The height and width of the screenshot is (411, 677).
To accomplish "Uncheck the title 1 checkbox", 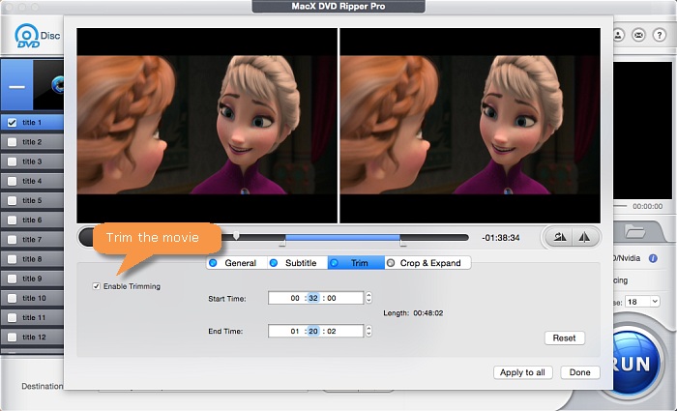I will (12, 123).
